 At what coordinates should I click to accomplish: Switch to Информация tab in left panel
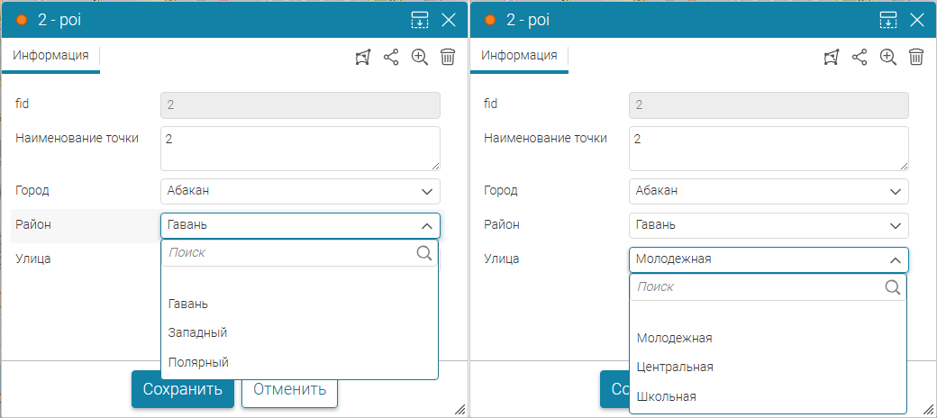pos(50,55)
